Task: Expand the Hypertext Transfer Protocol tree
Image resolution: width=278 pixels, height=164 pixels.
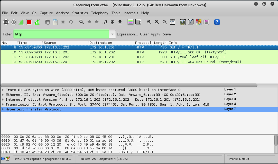Action: 3,109
